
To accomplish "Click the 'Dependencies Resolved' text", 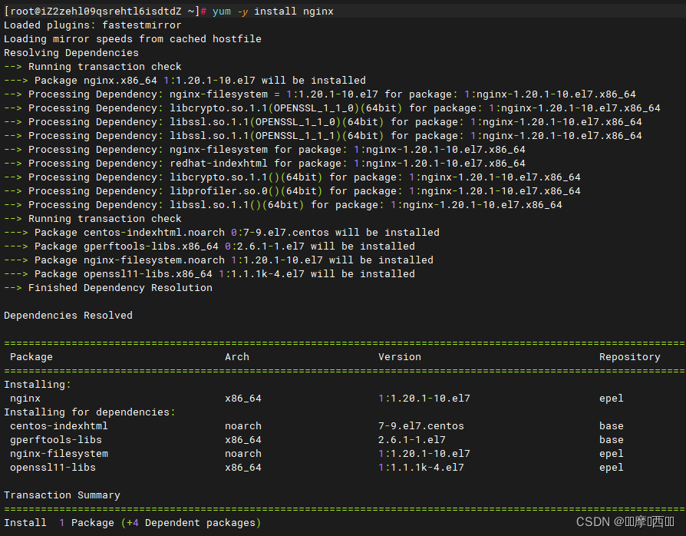I will pyautogui.click(x=68, y=316).
